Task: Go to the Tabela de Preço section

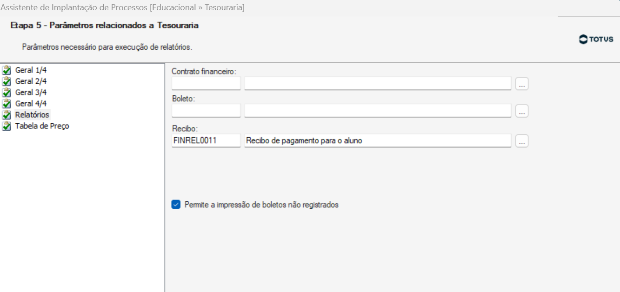Action: point(42,126)
